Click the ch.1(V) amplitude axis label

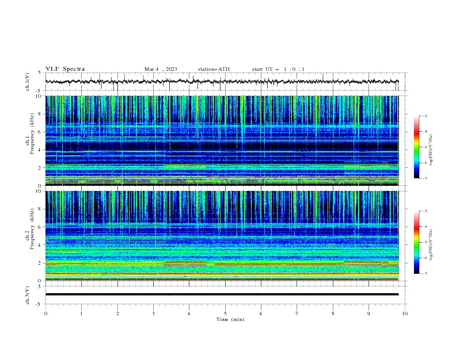pos(28,82)
